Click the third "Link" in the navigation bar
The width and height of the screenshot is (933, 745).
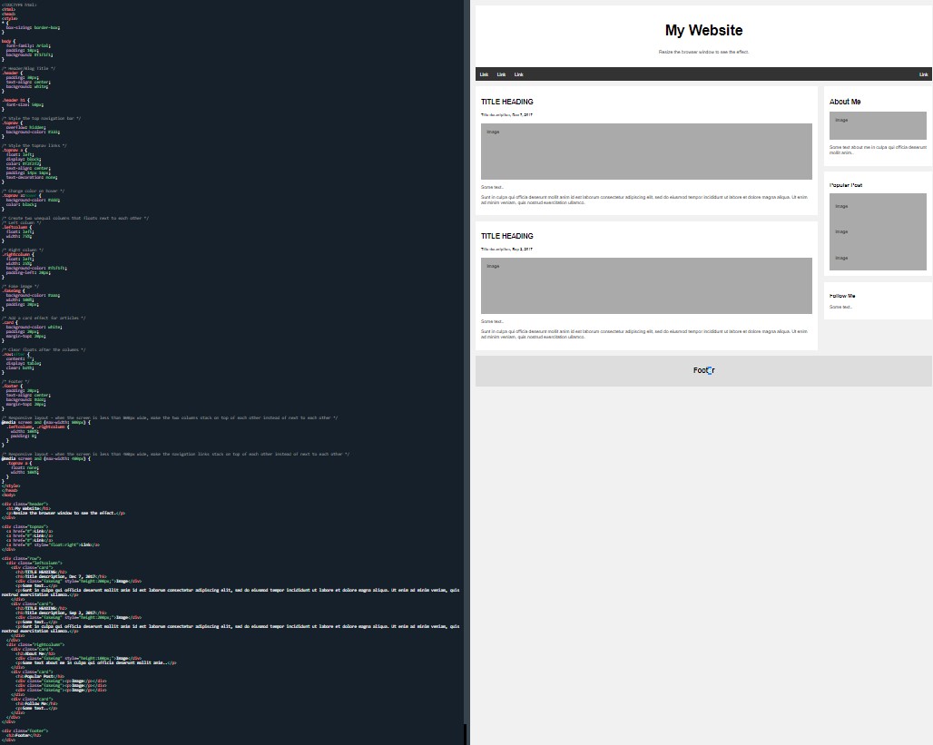click(x=518, y=74)
